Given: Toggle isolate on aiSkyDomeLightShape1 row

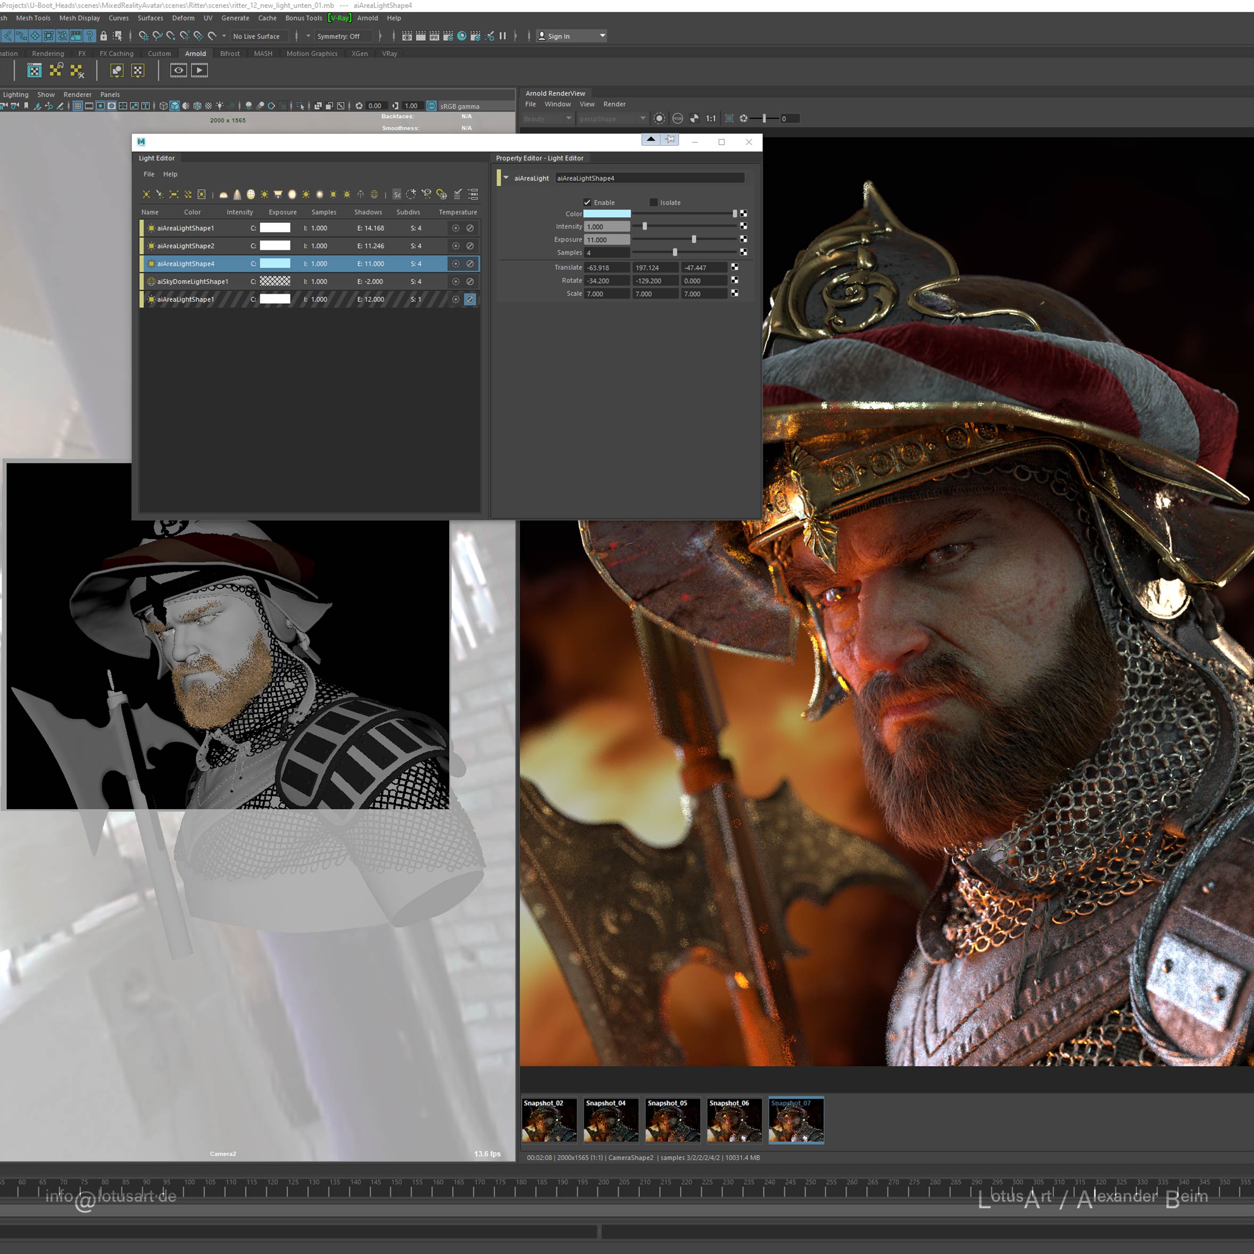Looking at the screenshot, I should [x=455, y=281].
